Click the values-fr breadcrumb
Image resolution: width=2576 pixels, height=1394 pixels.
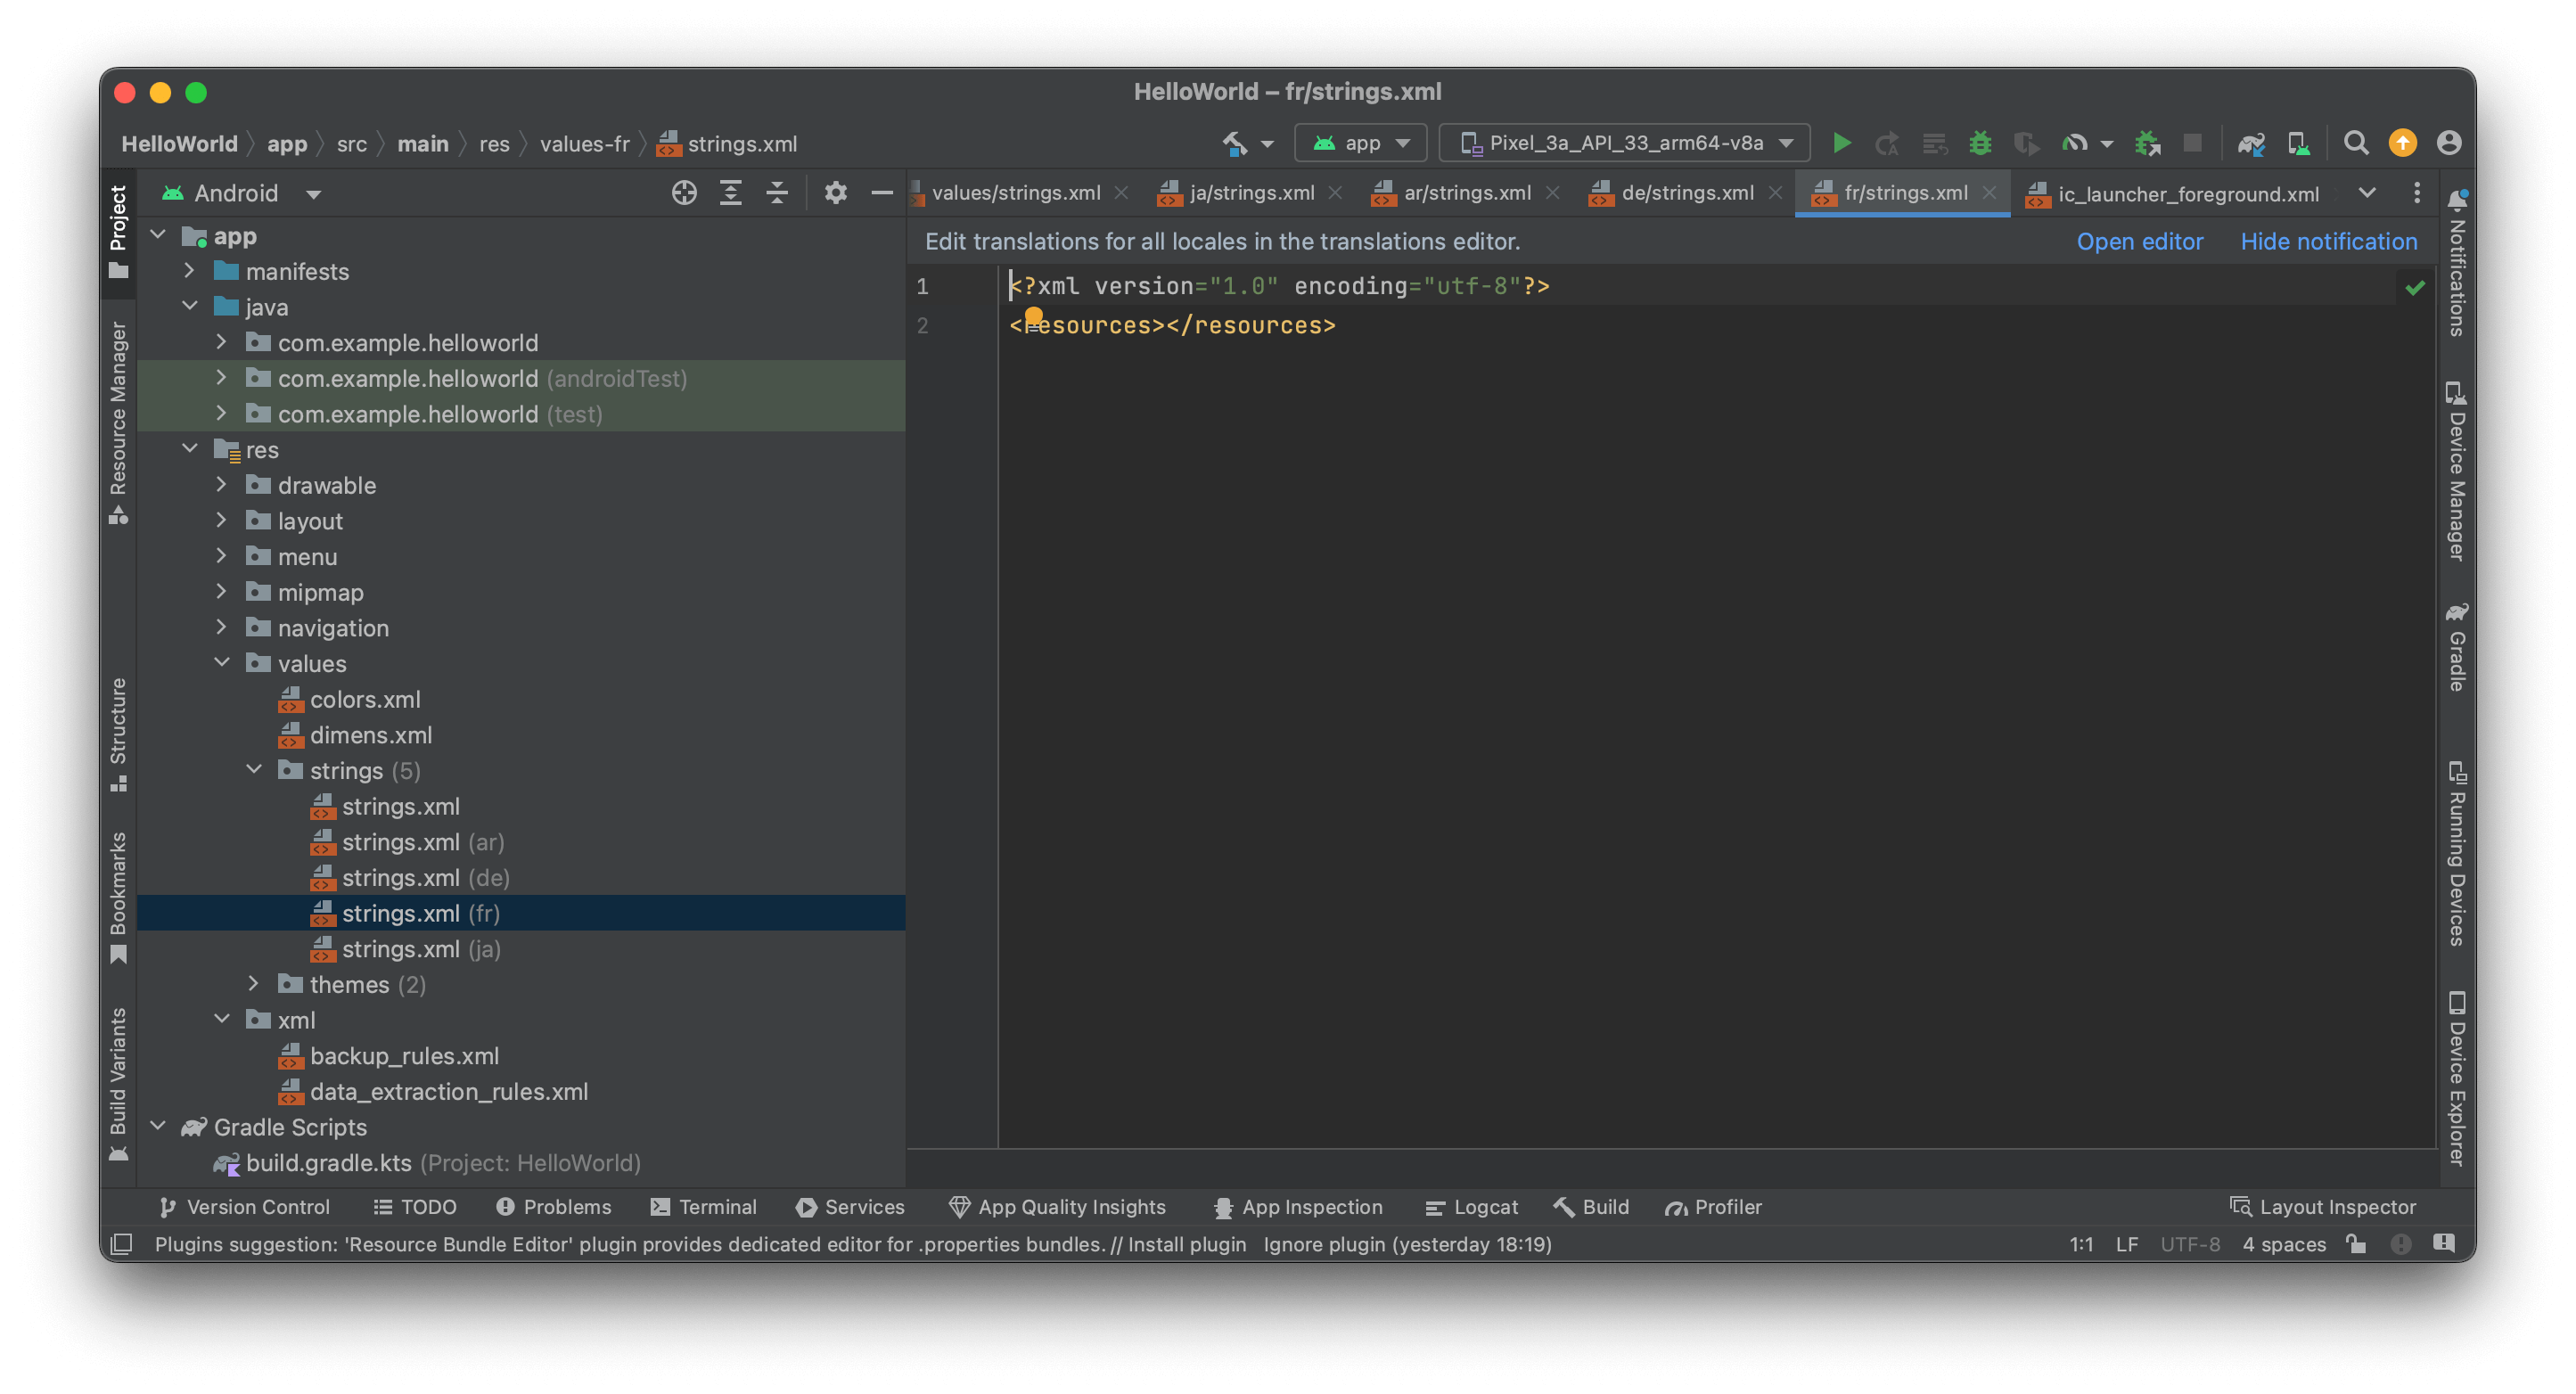584,143
